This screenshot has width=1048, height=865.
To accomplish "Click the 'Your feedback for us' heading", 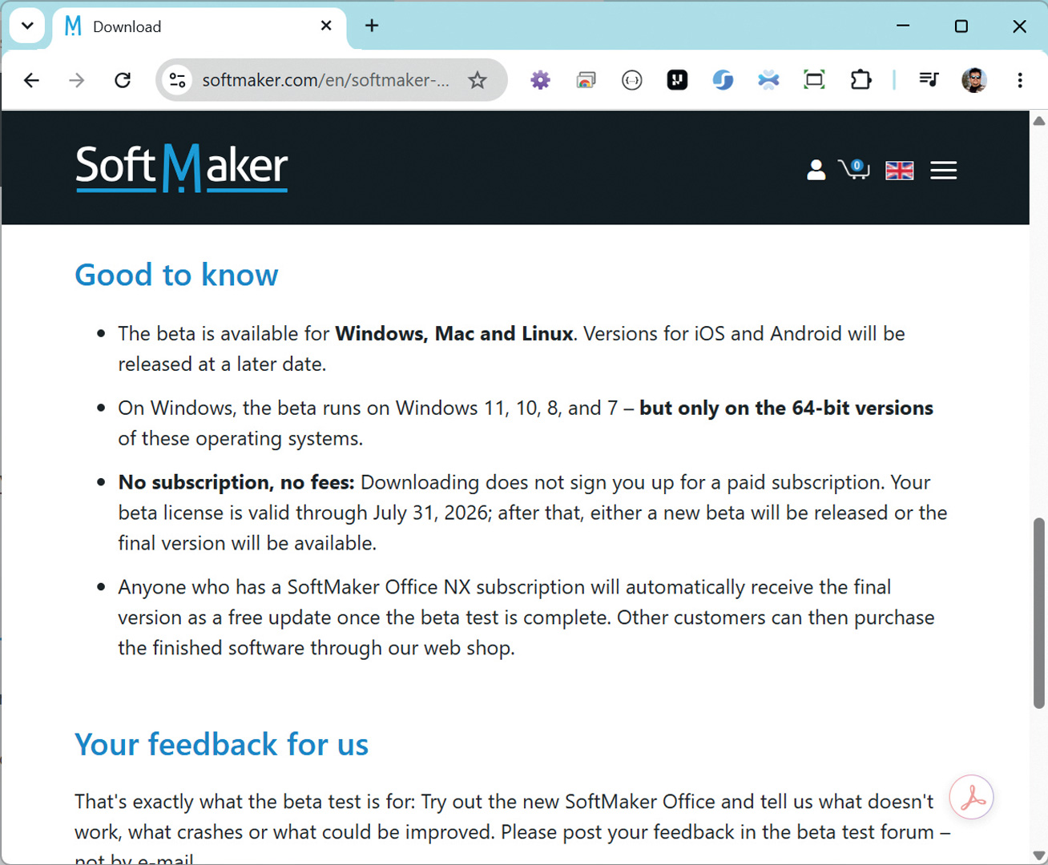I will click(222, 744).
